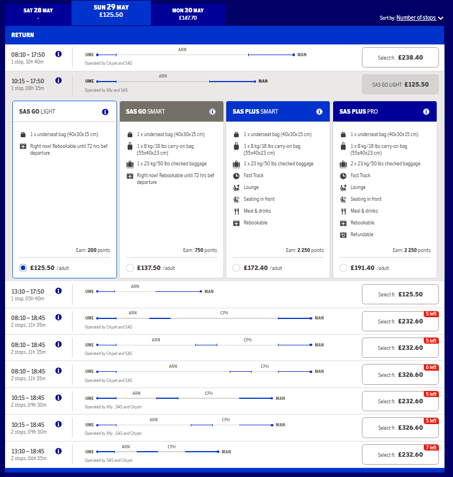This screenshot has width=453, height=477.
Task: Click the 13:10 – 18:45 flight time
Action: click(x=28, y=451)
